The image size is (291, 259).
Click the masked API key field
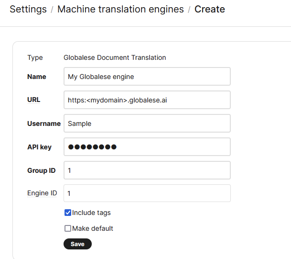(x=147, y=147)
